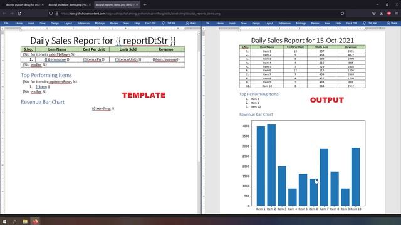
Task: Click Layout in the template Word ribbon
Action: click(68, 23)
